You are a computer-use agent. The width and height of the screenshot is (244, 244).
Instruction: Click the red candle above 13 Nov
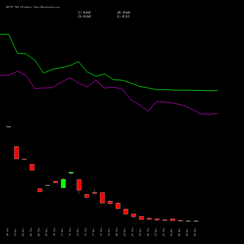point(79,185)
